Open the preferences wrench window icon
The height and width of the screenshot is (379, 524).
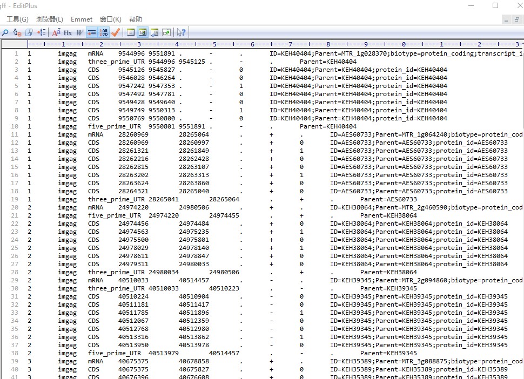[154, 32]
